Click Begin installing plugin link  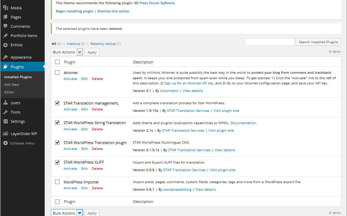coord(74,11)
